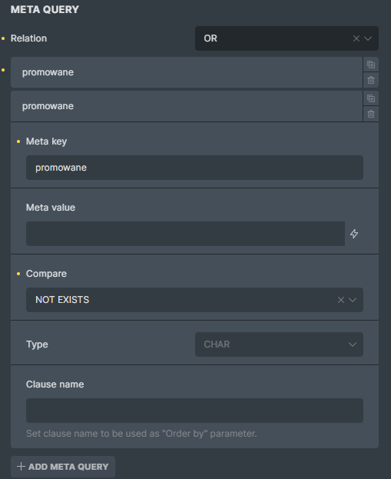This screenshot has width=391, height=479.
Task: Delete the second promowane meta query
Action: pyautogui.click(x=371, y=115)
